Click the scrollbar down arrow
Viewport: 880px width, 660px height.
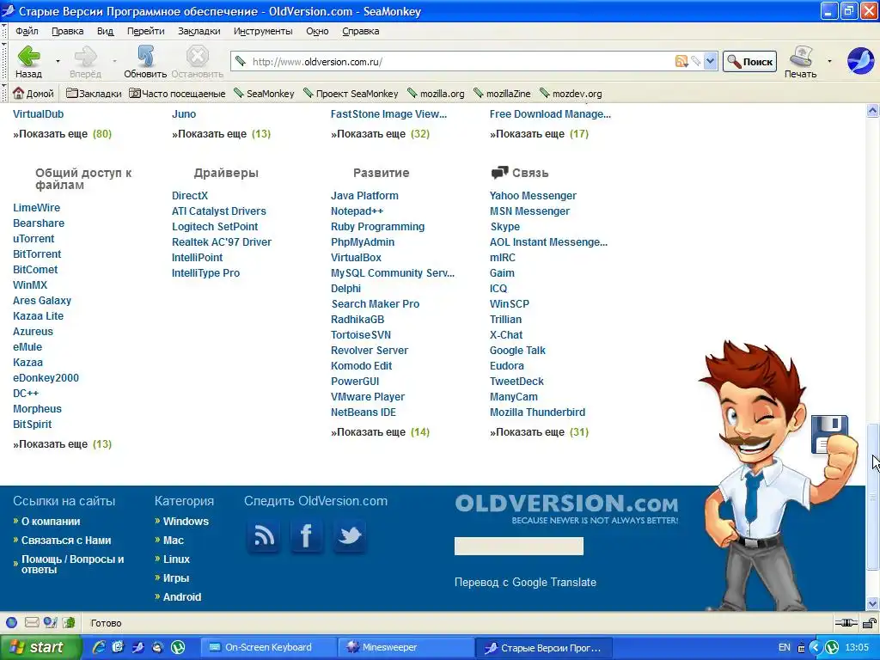[872, 604]
